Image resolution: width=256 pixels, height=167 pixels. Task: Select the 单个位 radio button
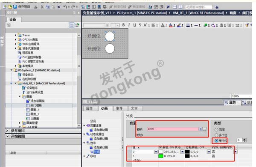[216, 140]
